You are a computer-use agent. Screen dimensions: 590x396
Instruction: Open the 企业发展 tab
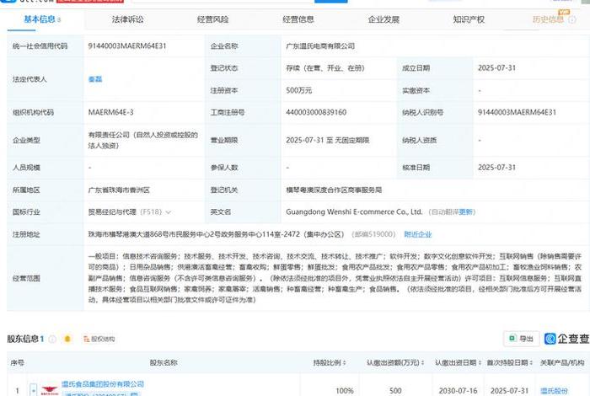pyautogui.click(x=383, y=19)
